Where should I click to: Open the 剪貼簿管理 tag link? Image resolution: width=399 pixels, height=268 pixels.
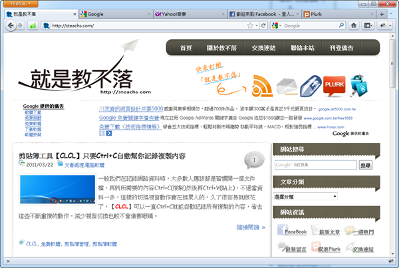(76, 244)
